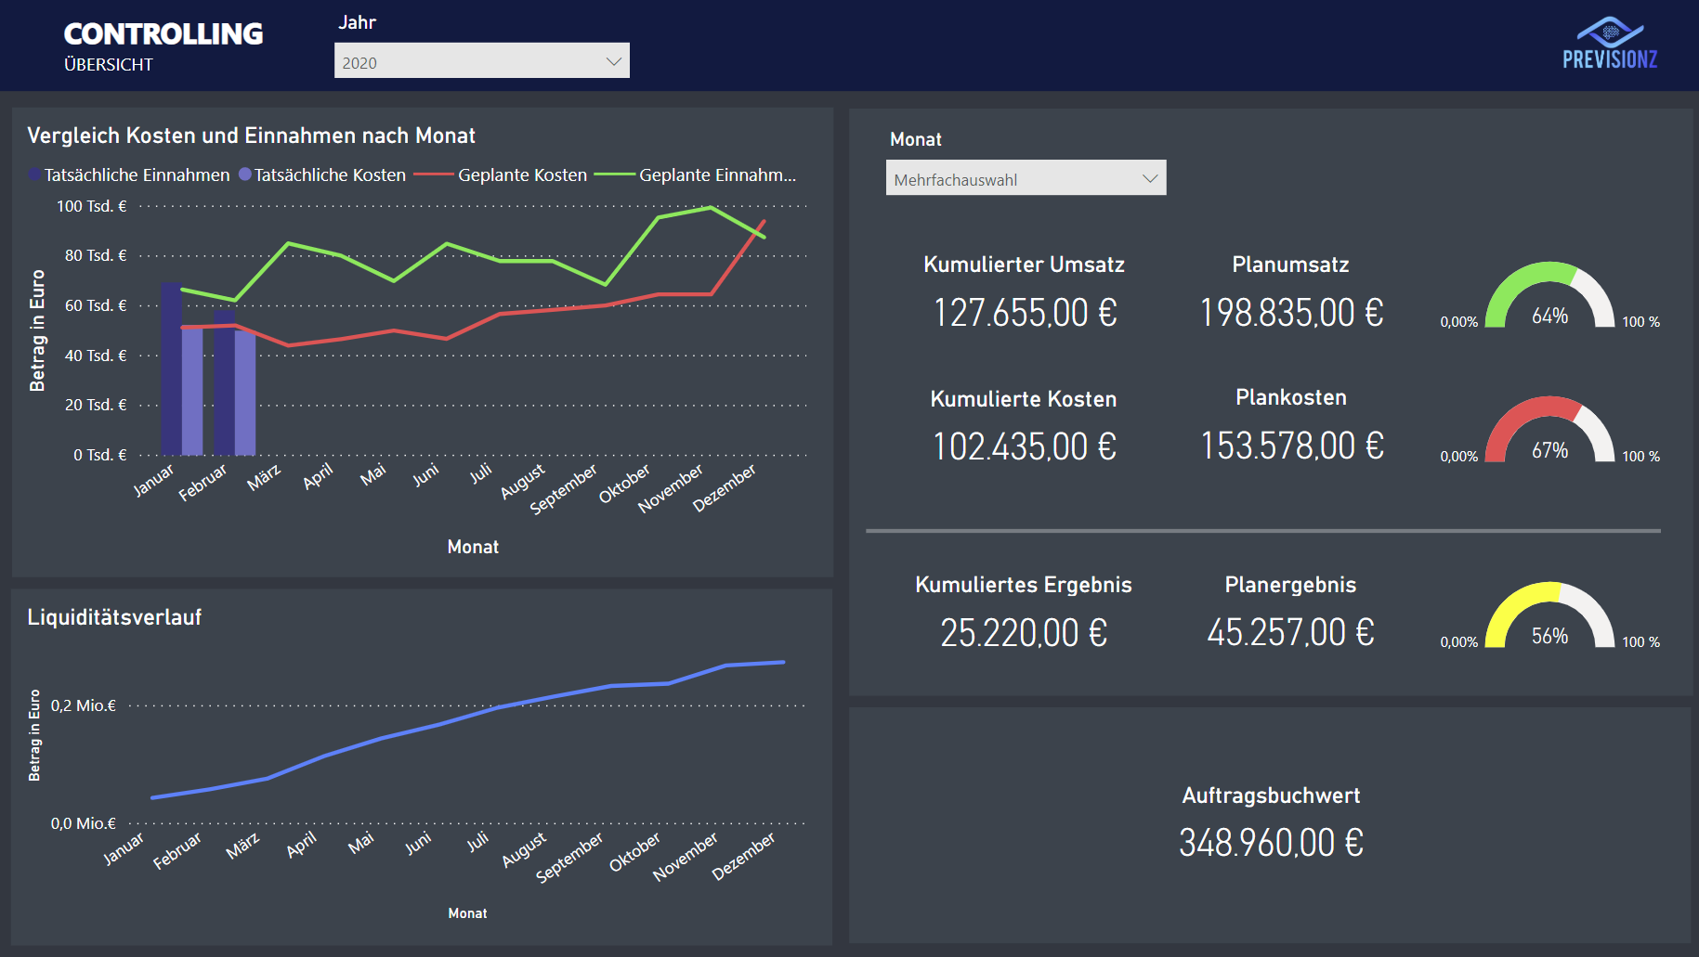This screenshot has height=957, width=1699.
Task: Select the Auftragsbuchwert value 348.960,00 €
Action: pyautogui.click(x=1271, y=843)
